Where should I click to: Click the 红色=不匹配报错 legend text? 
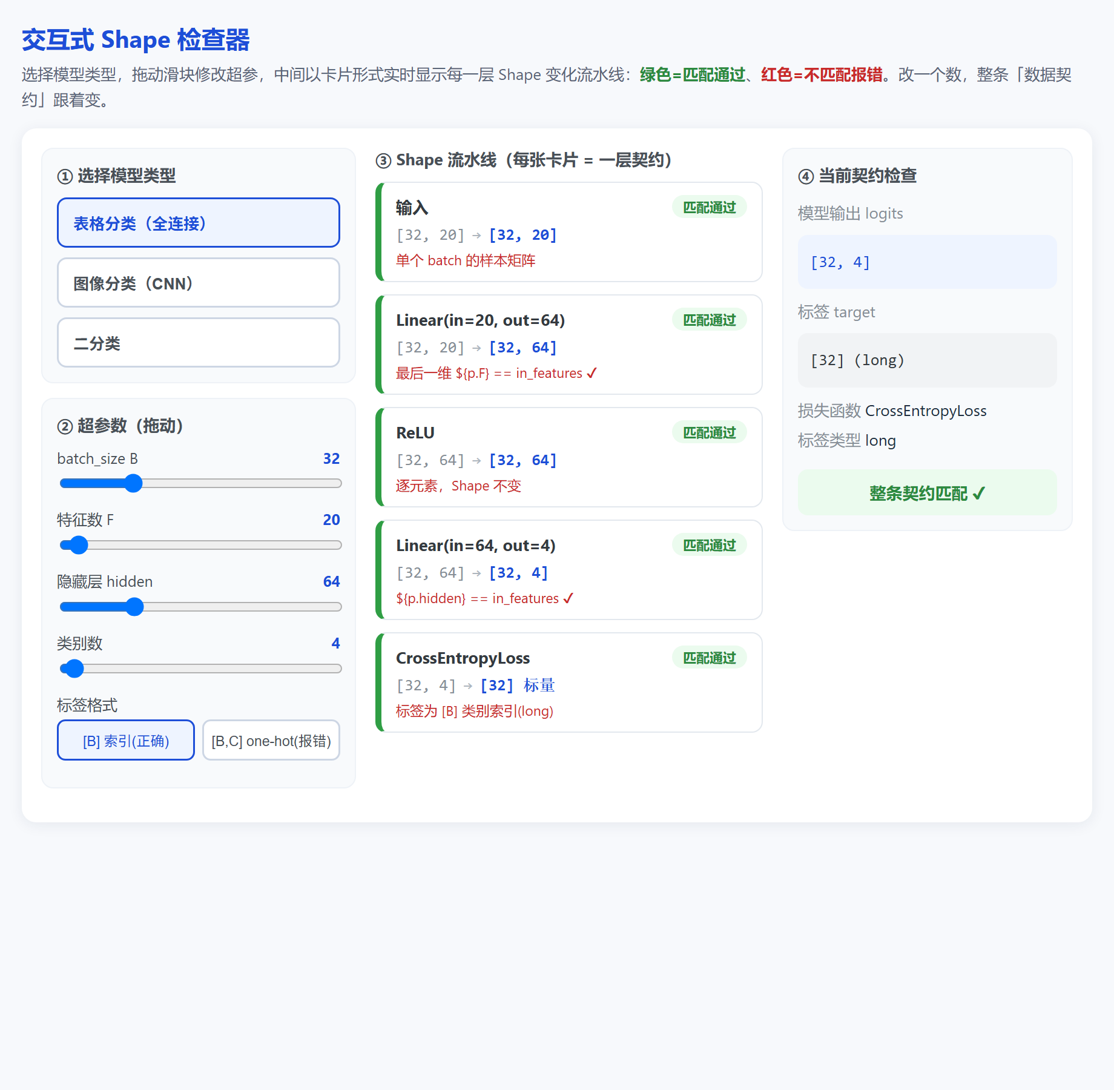tap(822, 74)
